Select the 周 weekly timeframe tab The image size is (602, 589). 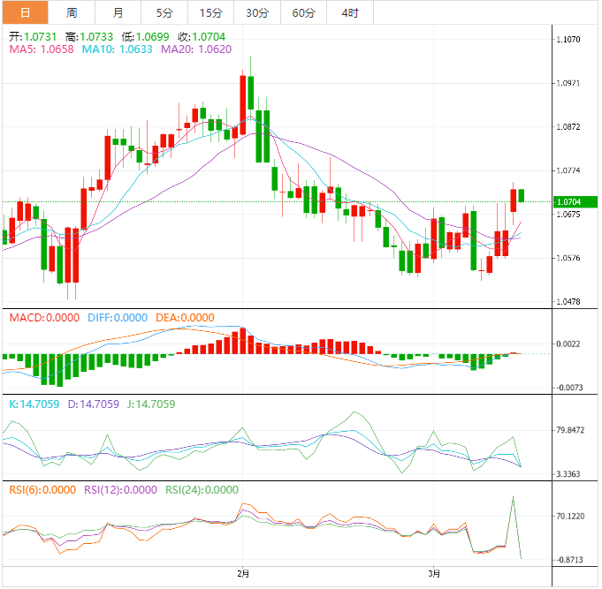[x=71, y=12]
